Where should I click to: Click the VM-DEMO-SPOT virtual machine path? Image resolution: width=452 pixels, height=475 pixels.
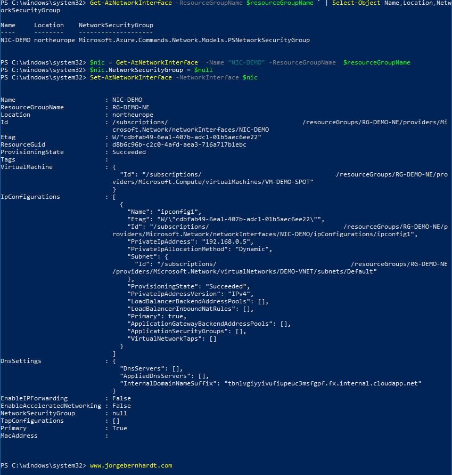click(212, 182)
